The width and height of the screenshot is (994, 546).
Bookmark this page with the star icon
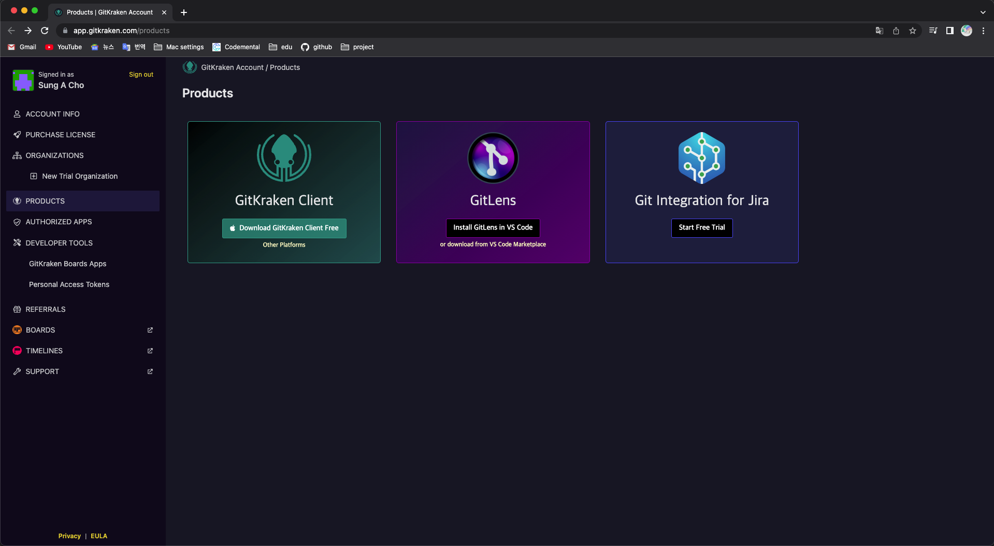[x=913, y=31]
